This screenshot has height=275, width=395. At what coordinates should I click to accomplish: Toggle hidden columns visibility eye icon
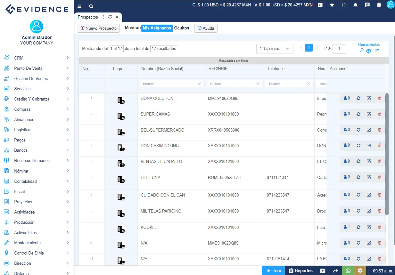click(x=369, y=51)
